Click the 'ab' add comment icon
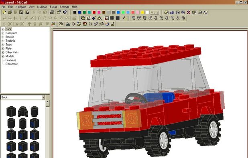Image resolution: width=248 pixels, height=158 pixels. (x=172, y=12)
